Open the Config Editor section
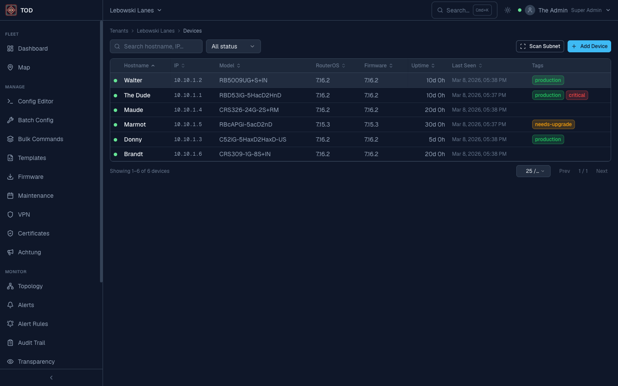 click(x=36, y=101)
